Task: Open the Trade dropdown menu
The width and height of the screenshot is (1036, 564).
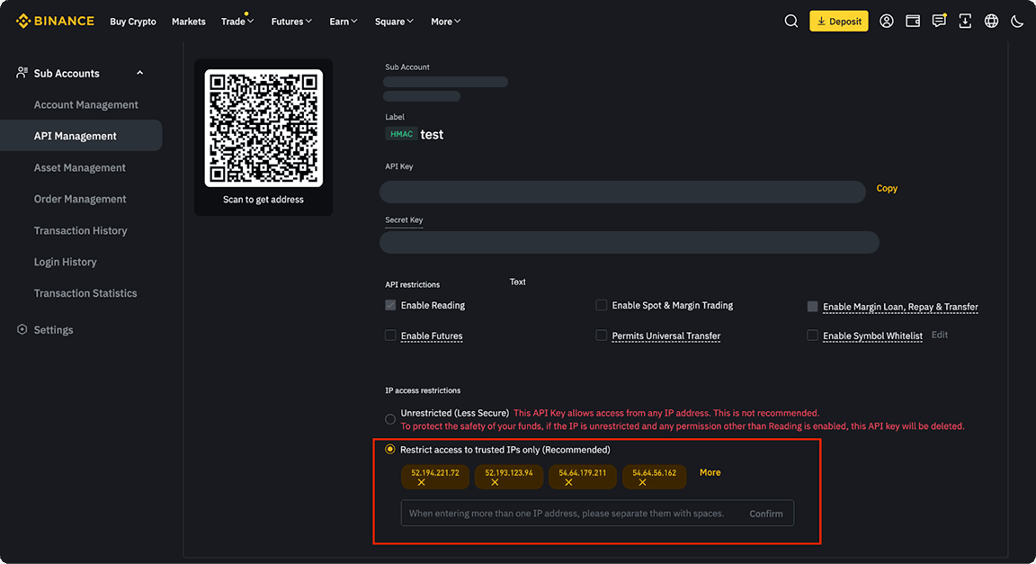Action: [237, 21]
